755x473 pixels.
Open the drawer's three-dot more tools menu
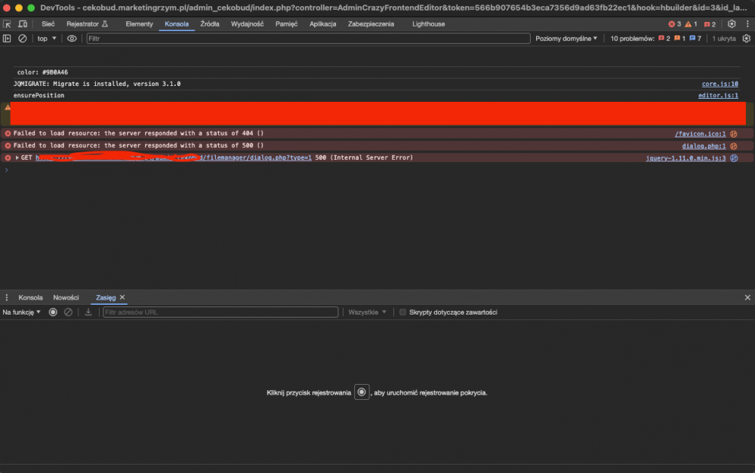click(x=7, y=298)
